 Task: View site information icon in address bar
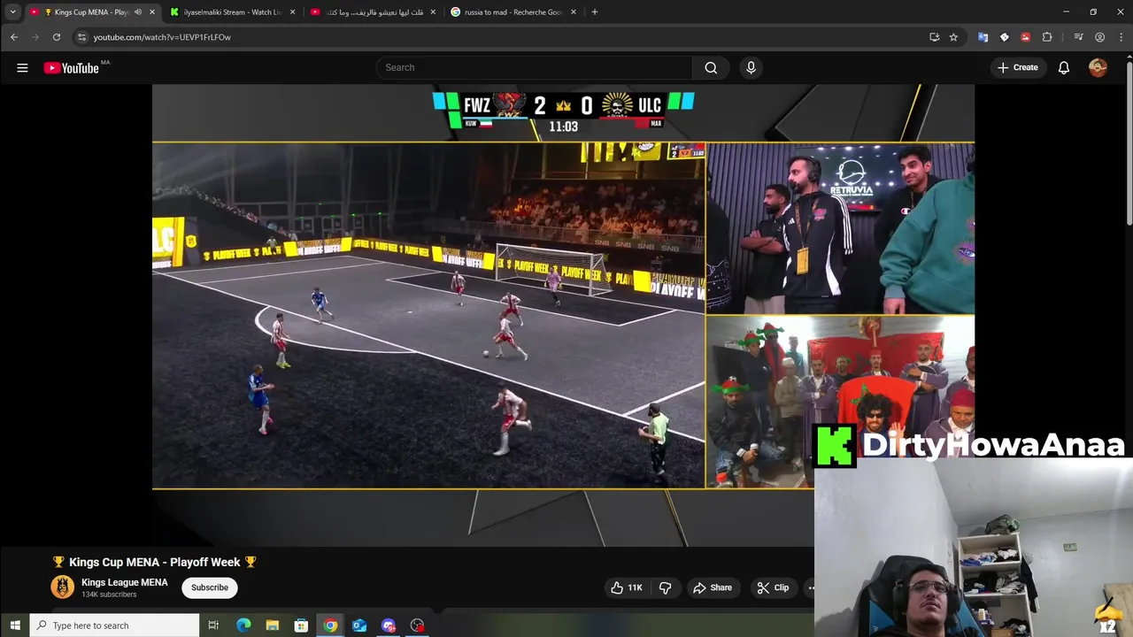tap(81, 37)
